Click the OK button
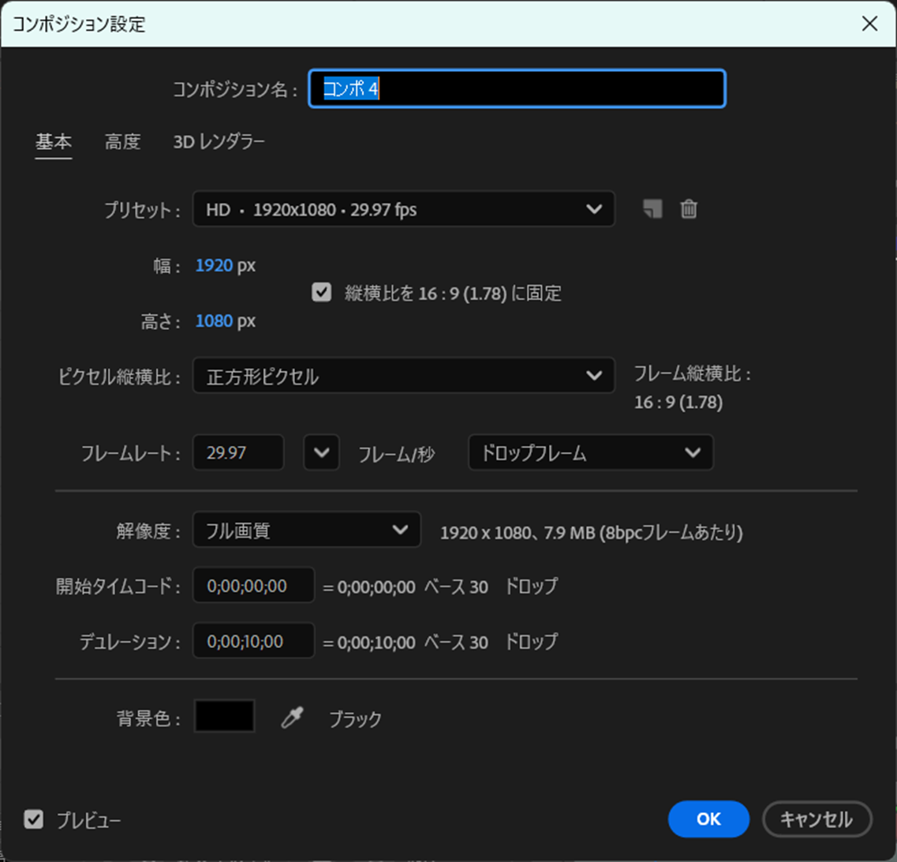897x862 pixels. tap(708, 819)
